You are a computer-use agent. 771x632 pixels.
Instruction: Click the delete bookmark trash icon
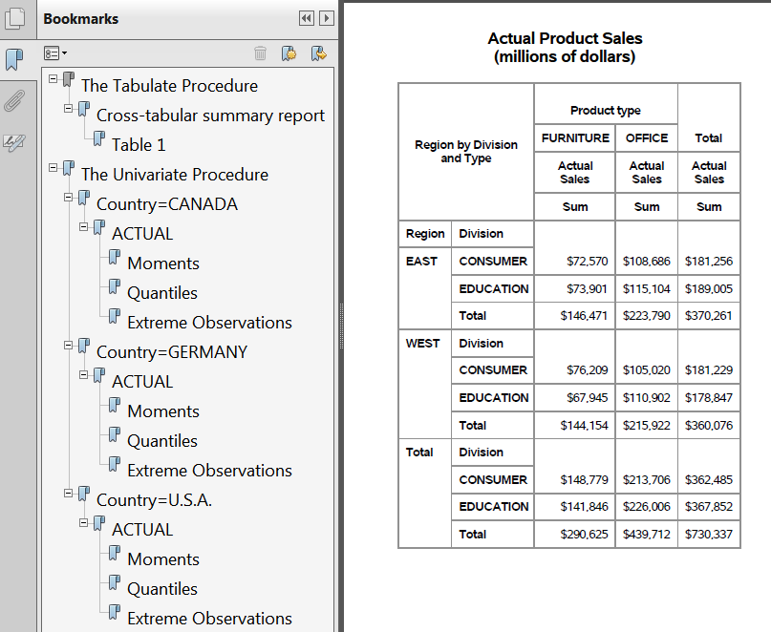point(260,53)
